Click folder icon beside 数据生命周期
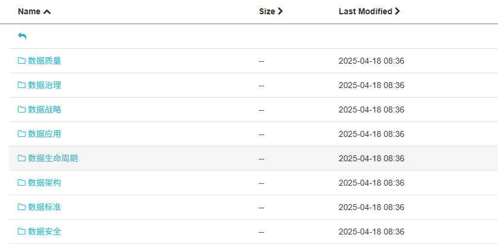498x244 pixels. click(21, 158)
